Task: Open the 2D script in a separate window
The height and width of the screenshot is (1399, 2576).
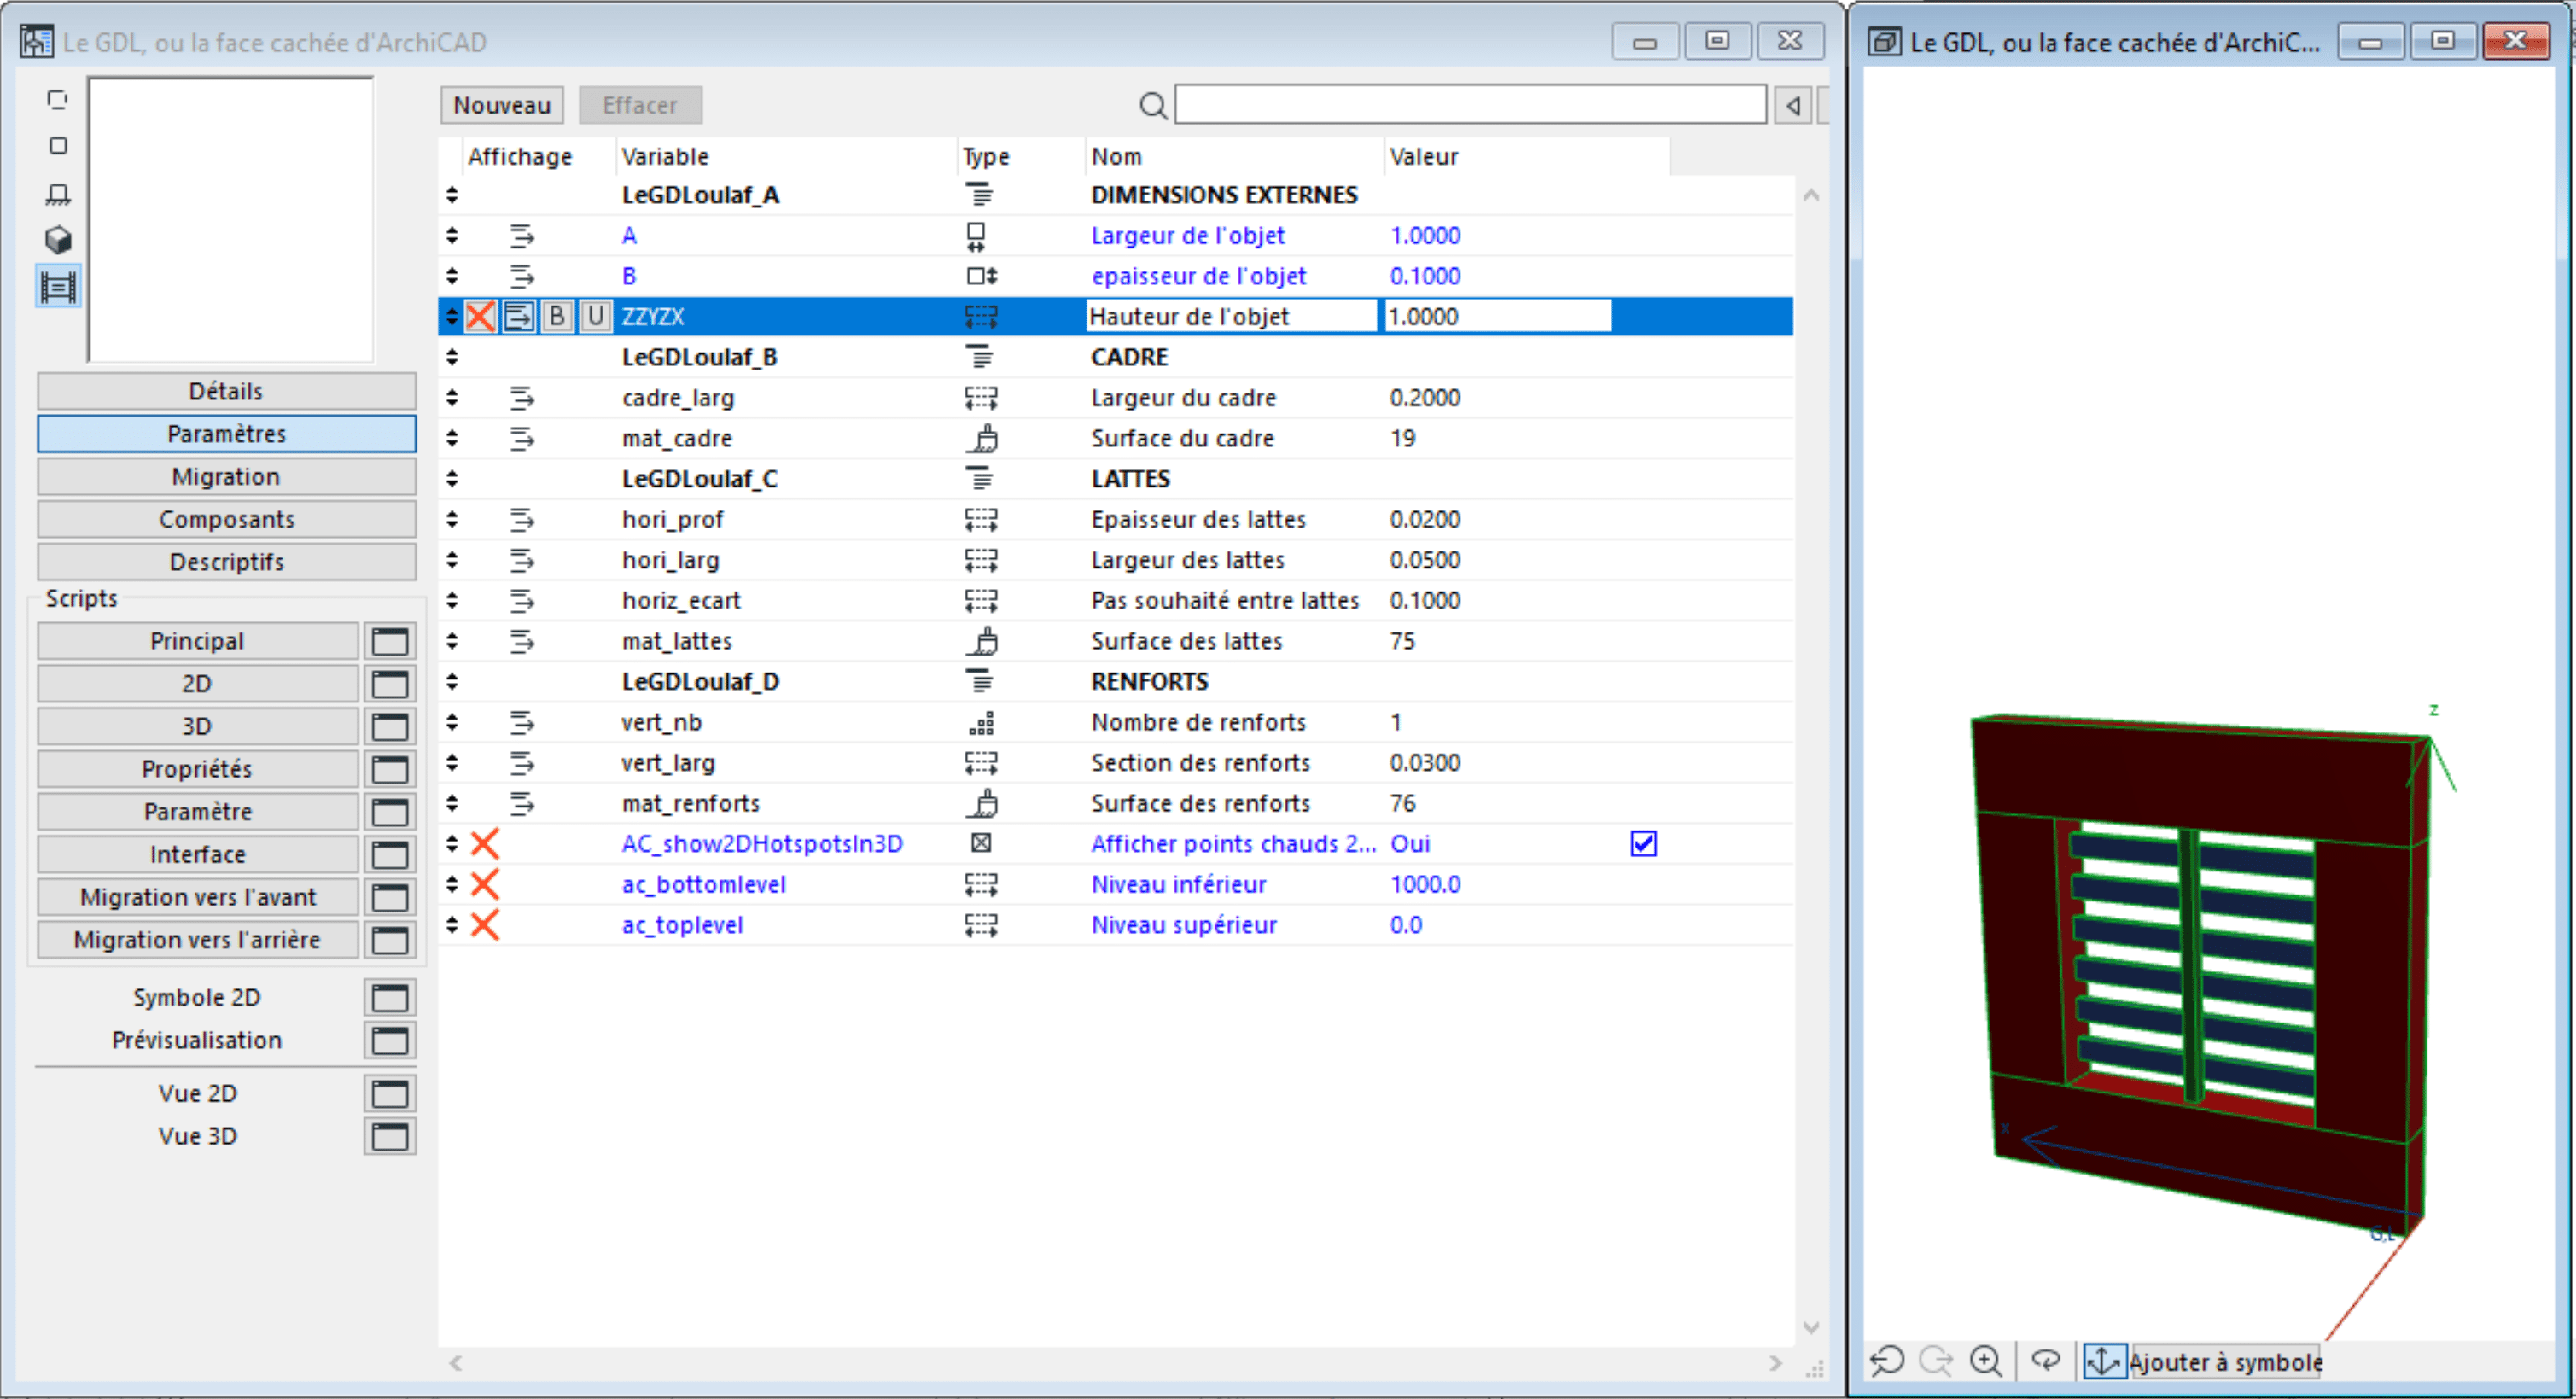Action: click(x=390, y=684)
